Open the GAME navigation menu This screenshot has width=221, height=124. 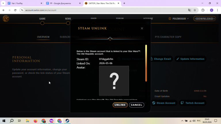[x=42, y=19]
